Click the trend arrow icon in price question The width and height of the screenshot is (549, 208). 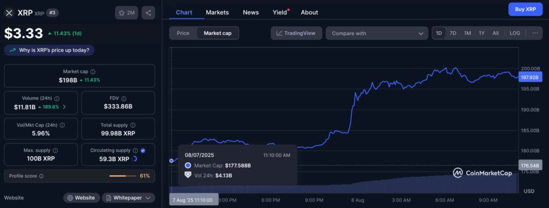(13, 50)
